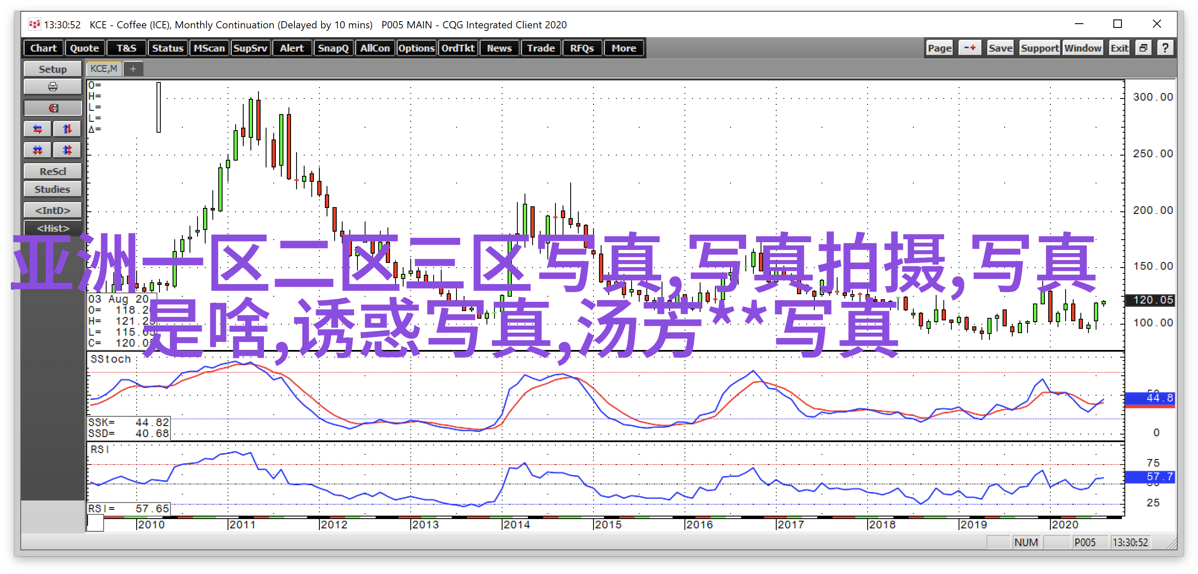Click the Status toolbar button

[168, 48]
